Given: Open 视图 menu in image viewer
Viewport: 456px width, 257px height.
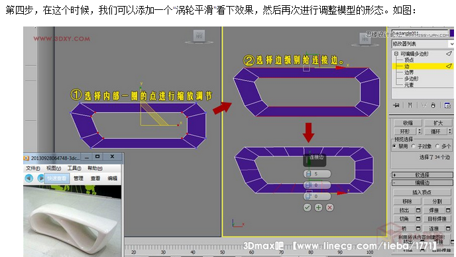Looking at the screenshot, I should 54,168.
